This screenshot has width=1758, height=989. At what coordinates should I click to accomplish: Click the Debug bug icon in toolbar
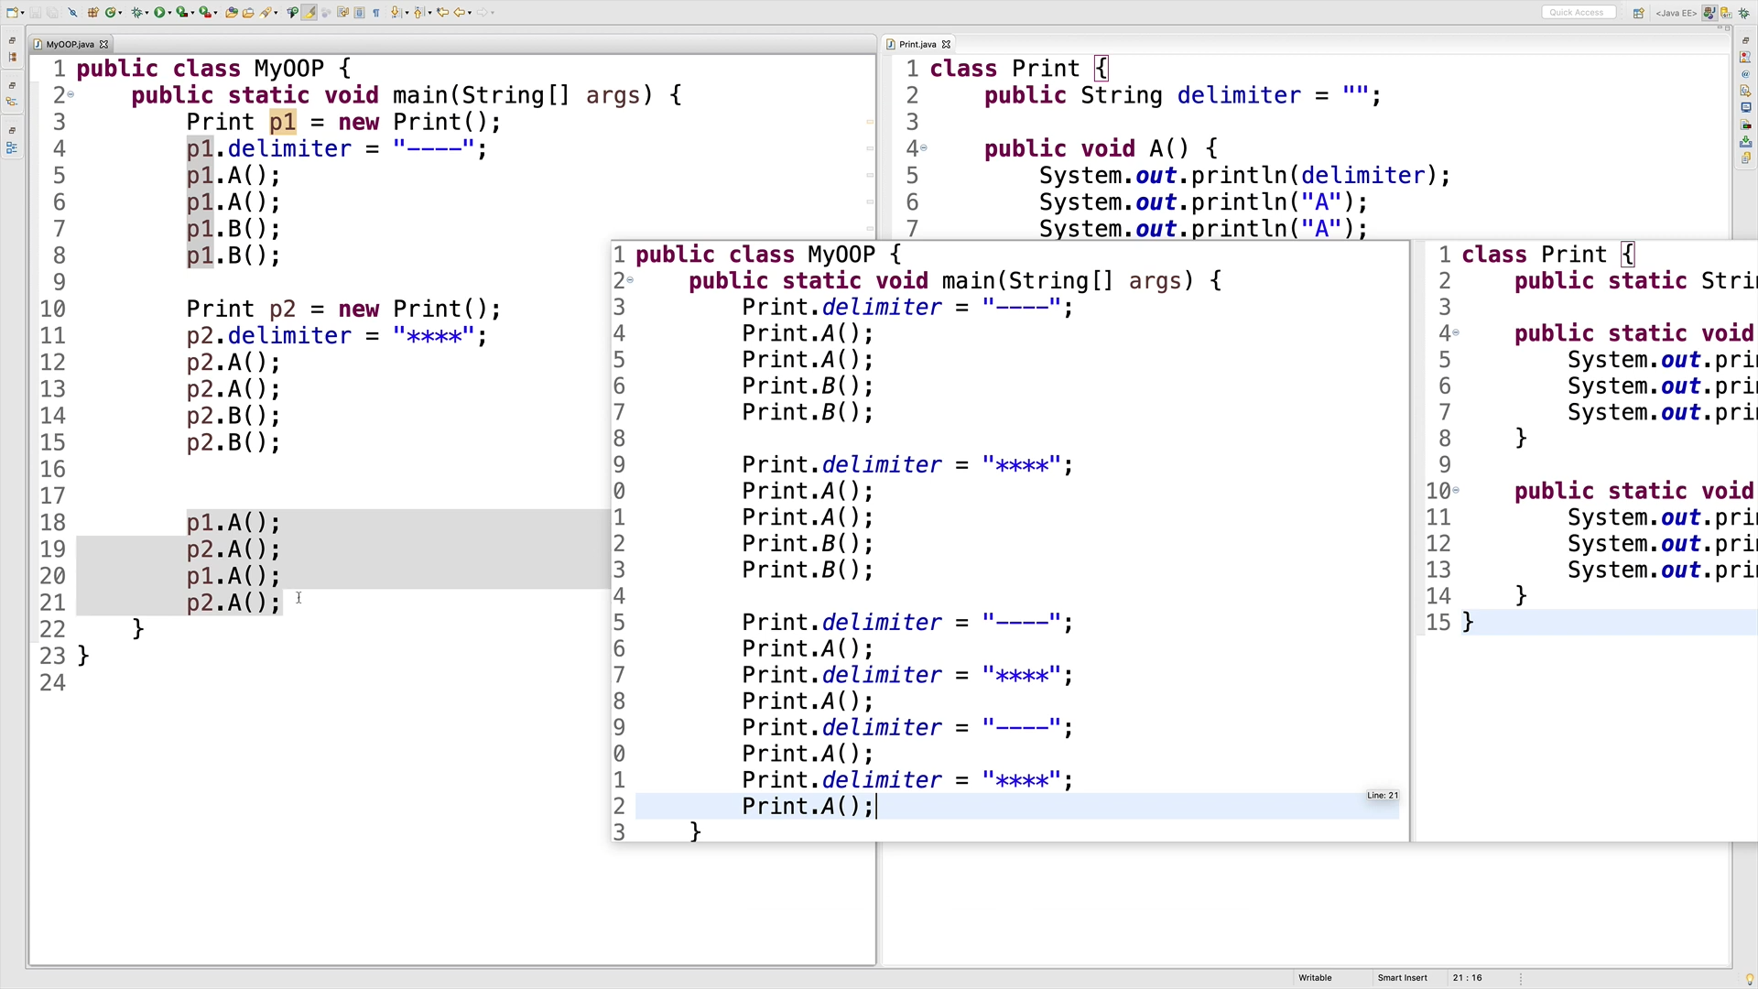(136, 12)
